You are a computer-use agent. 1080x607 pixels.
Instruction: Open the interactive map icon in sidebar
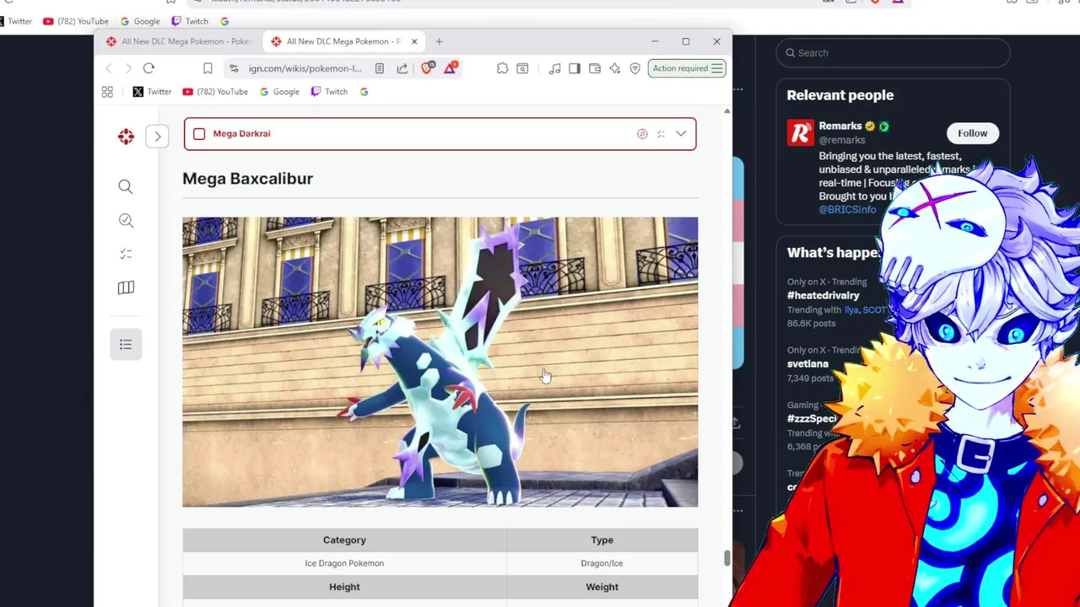click(x=126, y=288)
